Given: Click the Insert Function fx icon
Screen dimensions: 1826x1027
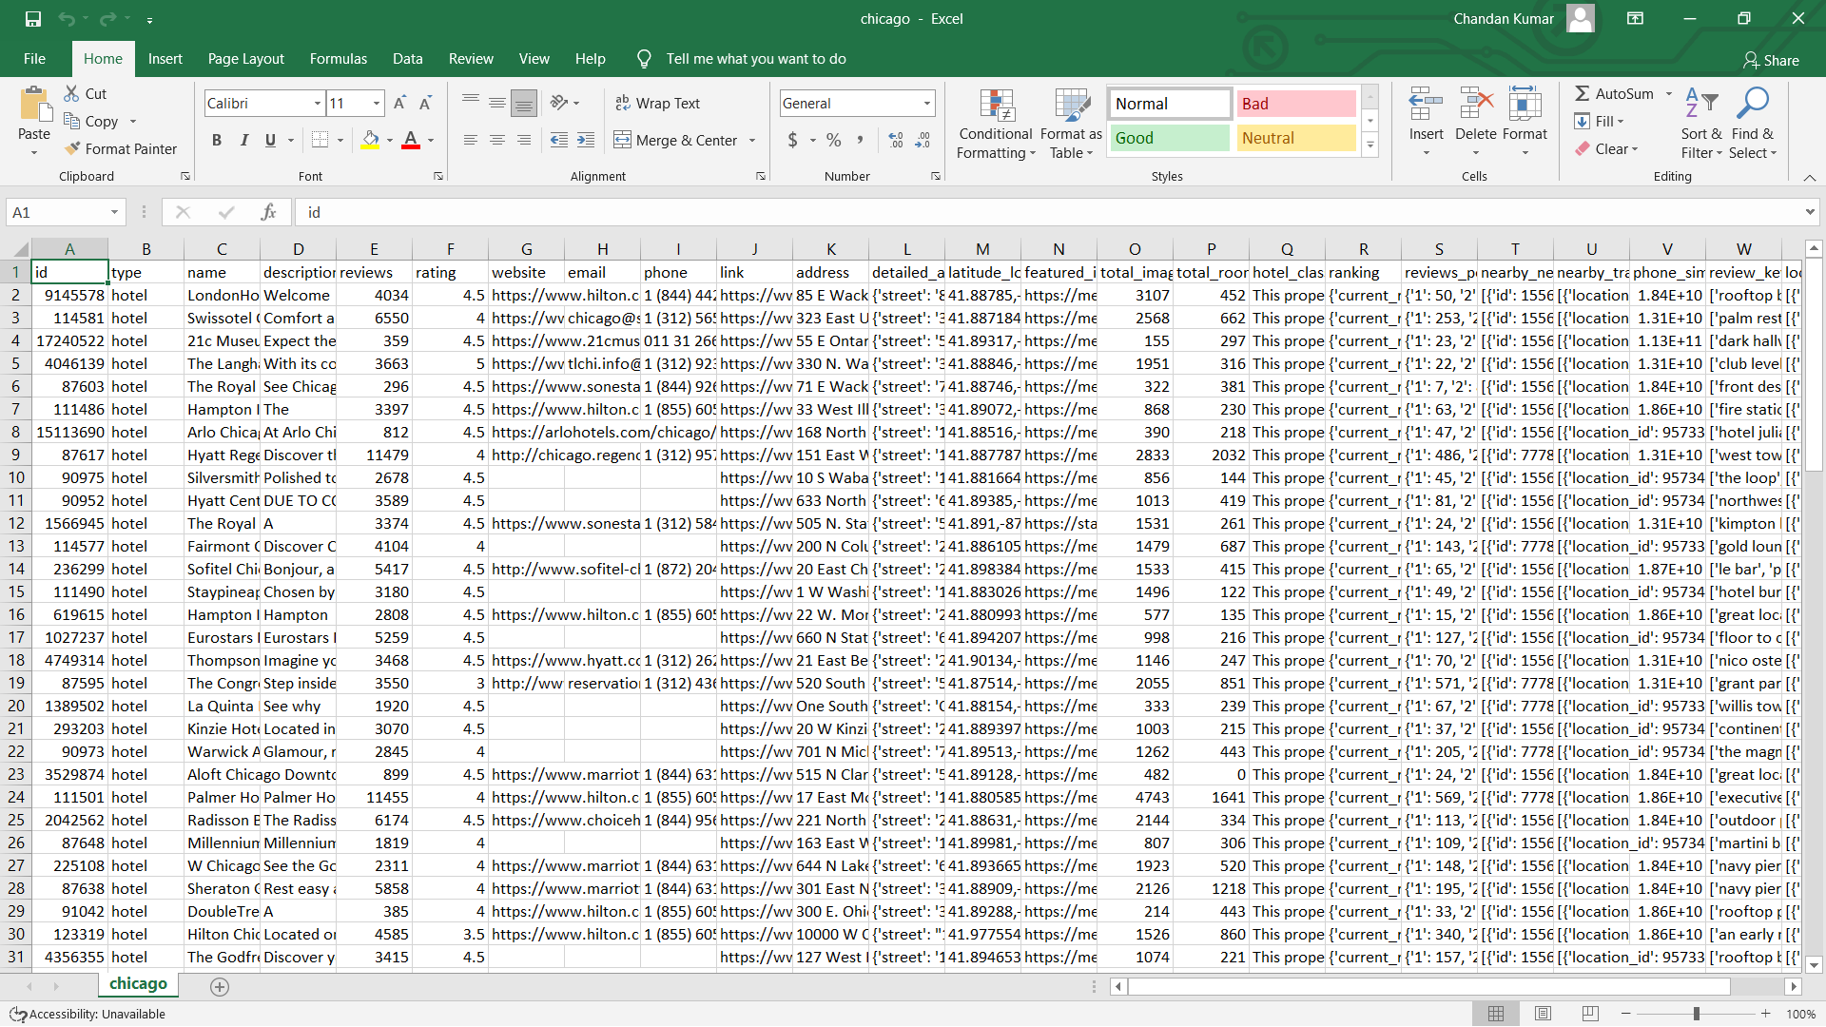Looking at the screenshot, I should (268, 212).
